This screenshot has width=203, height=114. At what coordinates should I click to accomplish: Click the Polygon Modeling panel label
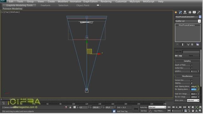pyautogui.click(x=12, y=9)
